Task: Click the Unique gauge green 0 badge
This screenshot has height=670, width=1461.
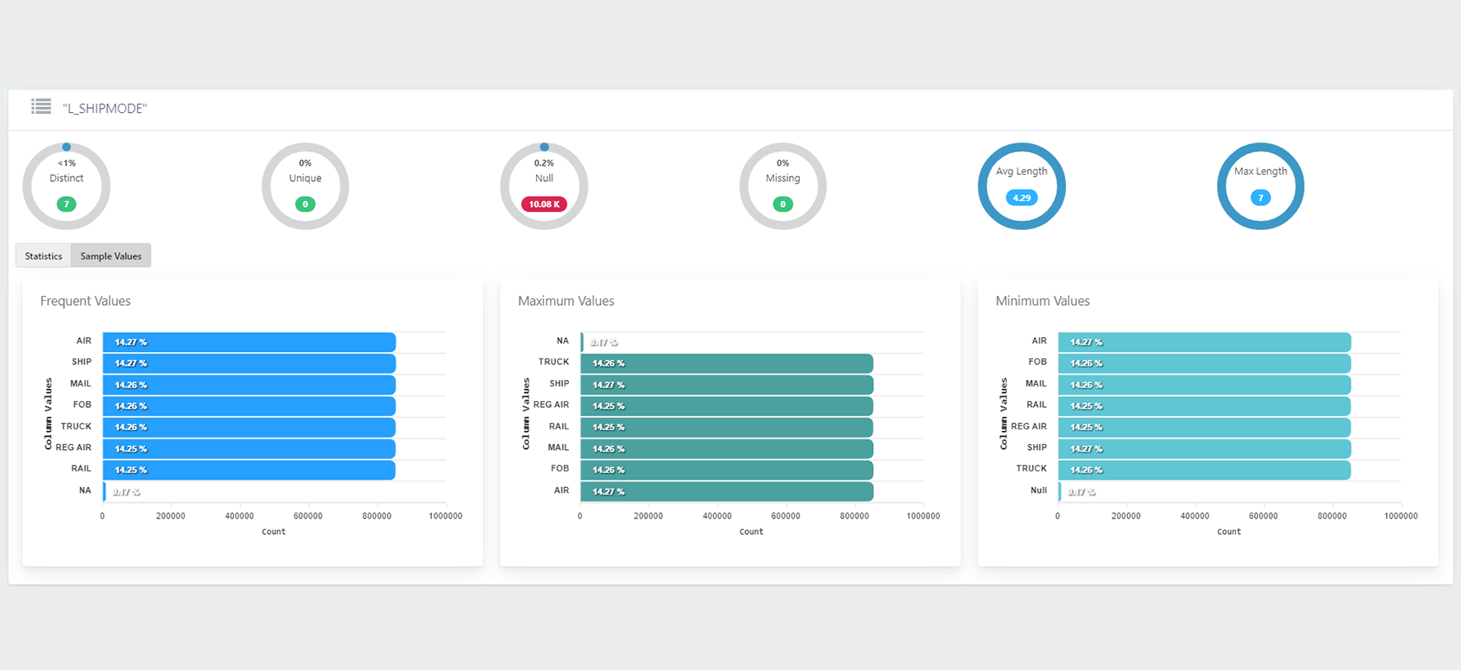Action: coord(305,204)
